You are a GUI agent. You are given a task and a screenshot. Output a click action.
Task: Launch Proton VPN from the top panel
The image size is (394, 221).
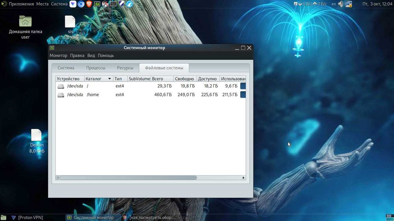[x=73, y=4]
